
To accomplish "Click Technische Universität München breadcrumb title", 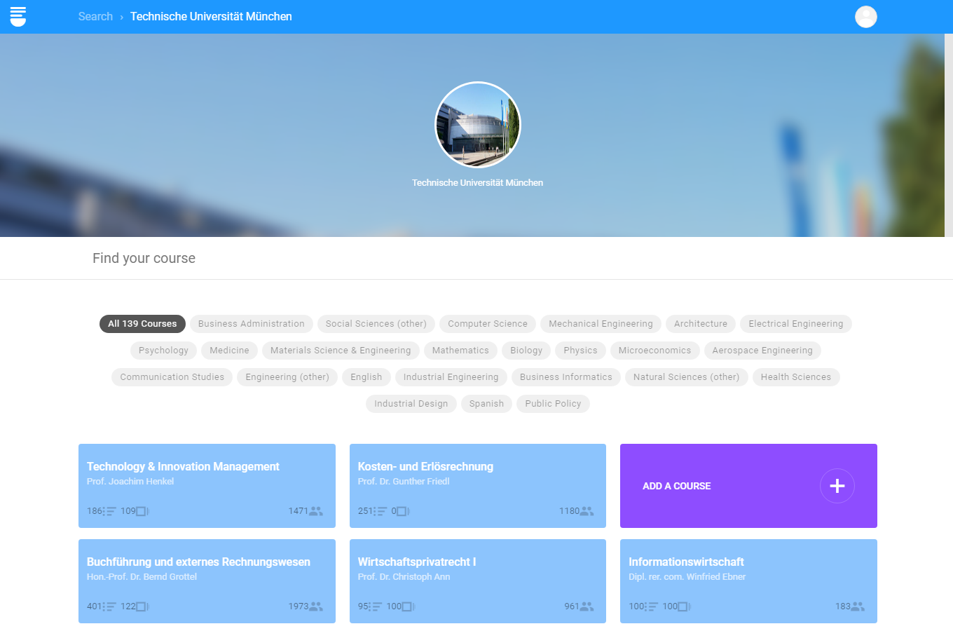I will pos(211,16).
